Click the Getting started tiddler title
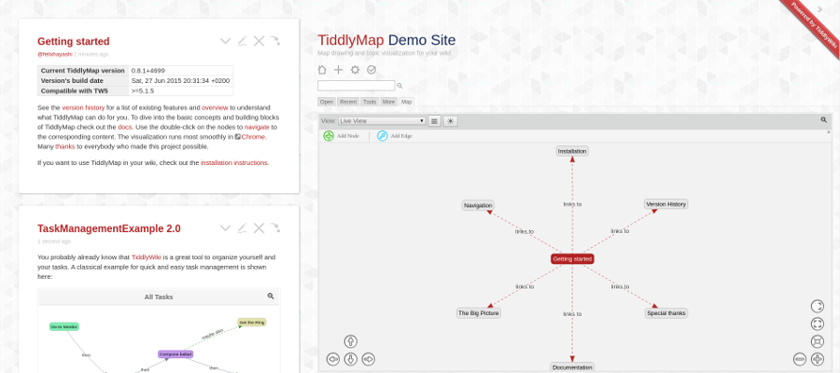 point(74,41)
